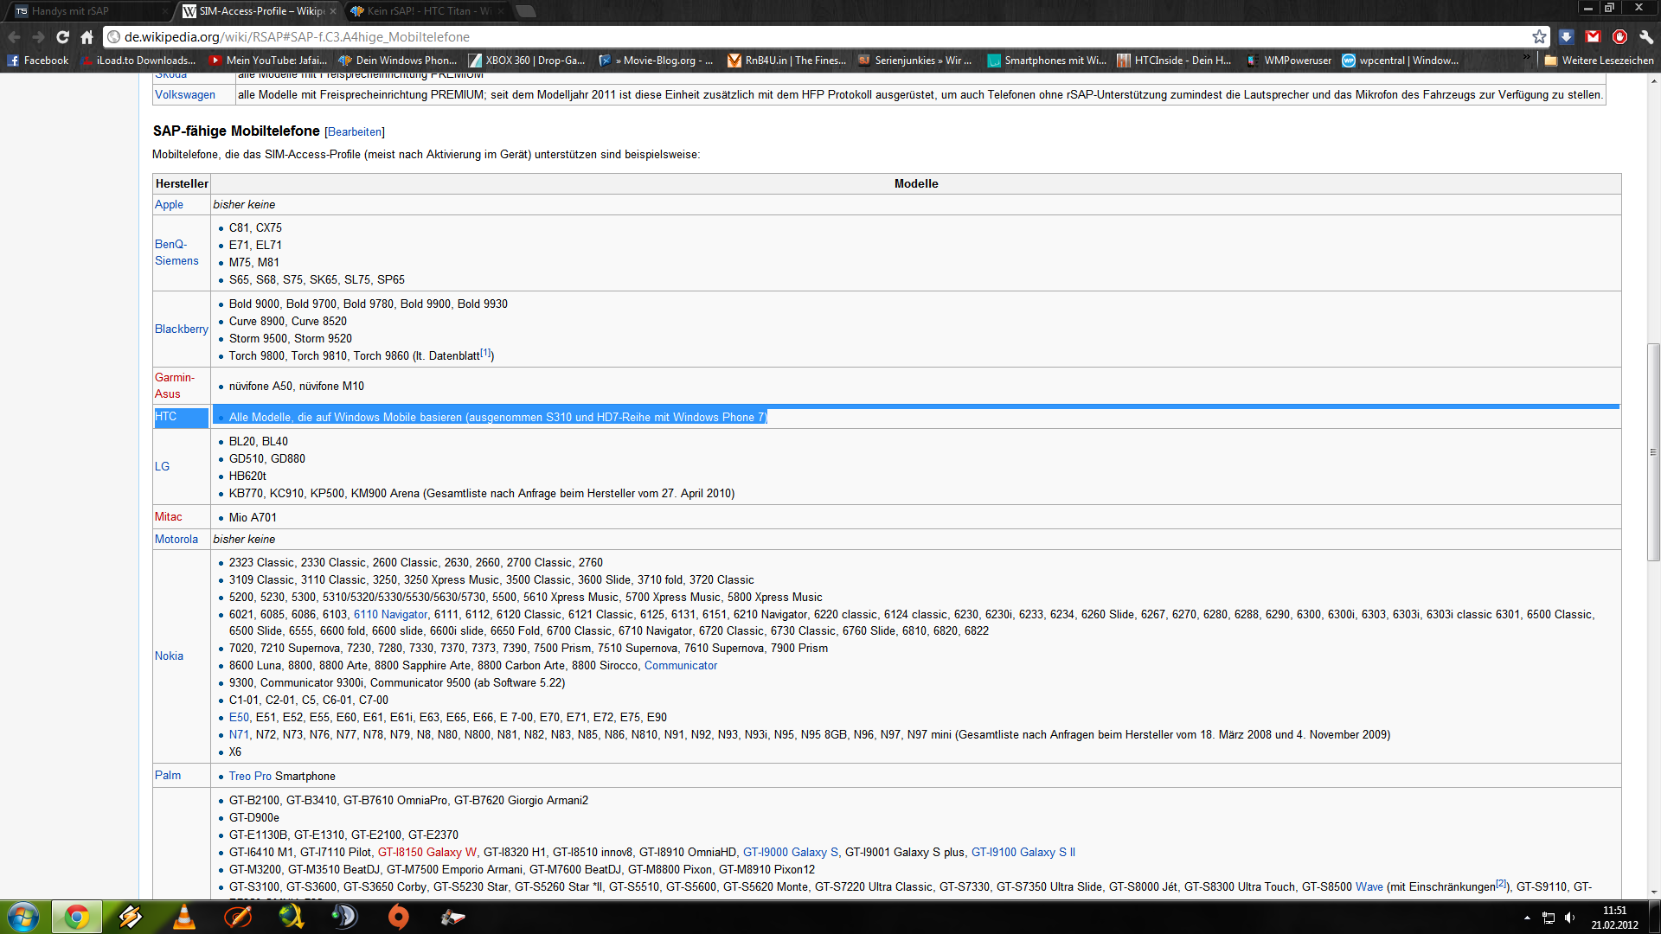Click the red power extension icon
This screenshot has width=1661, height=934.
(x=1619, y=37)
